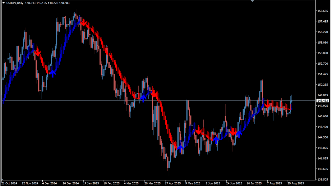The width and height of the screenshot is (331, 186).
Task: Click the blue up arrow at April 2025 low
Action: (x=180, y=149)
